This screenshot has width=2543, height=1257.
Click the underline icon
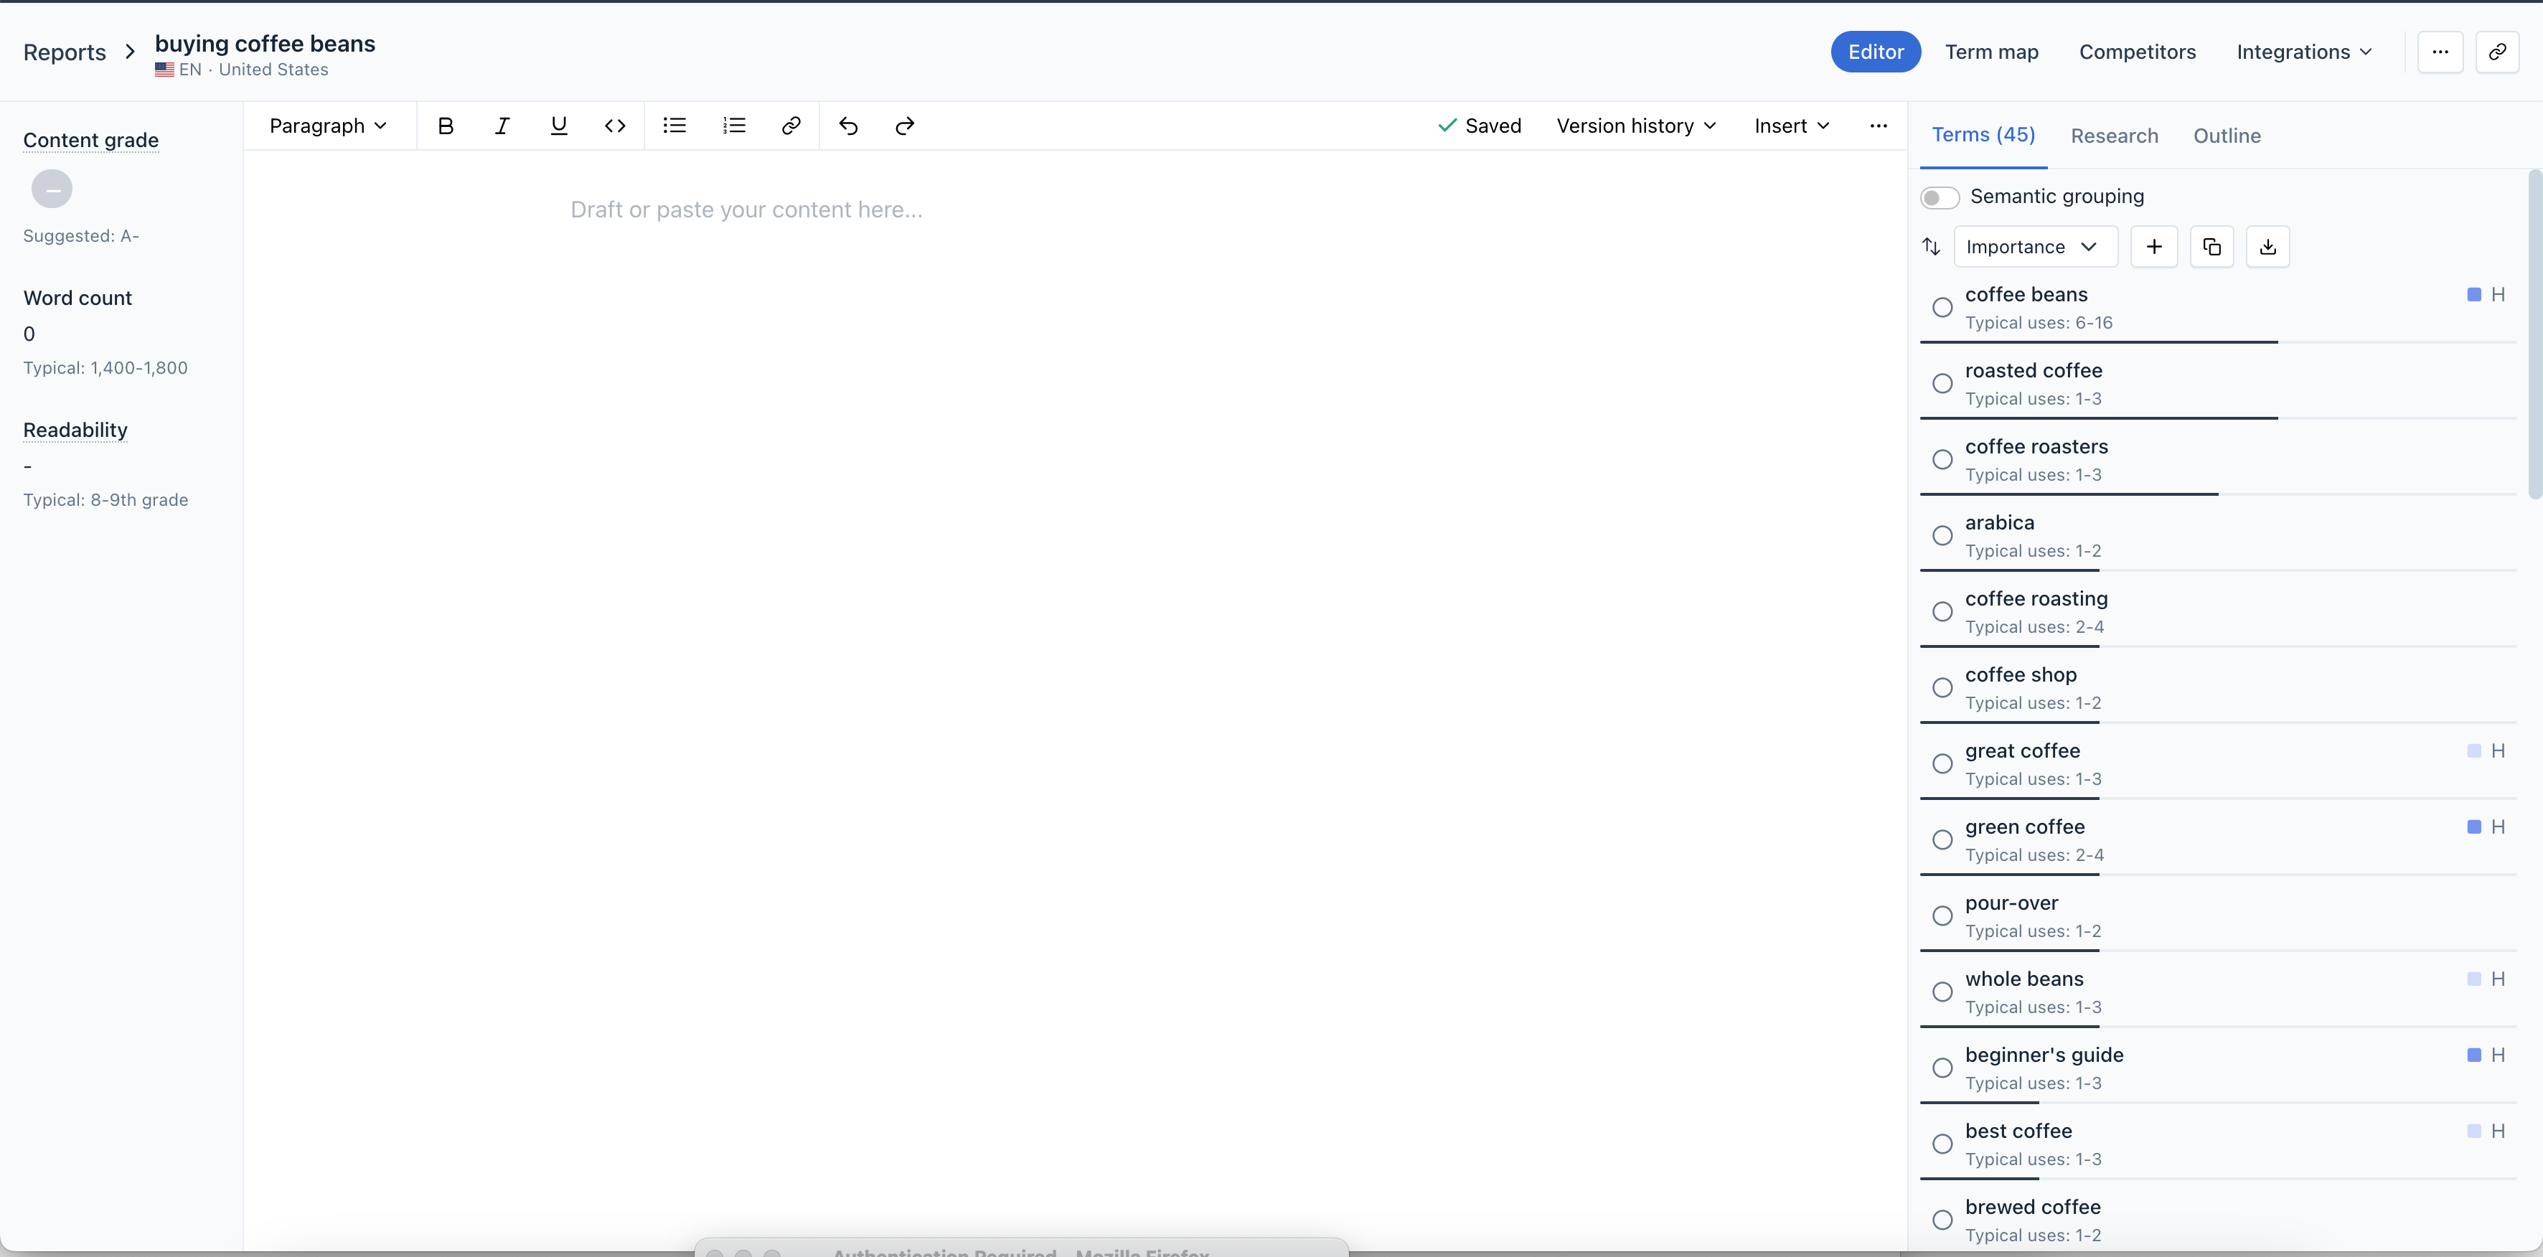click(x=559, y=126)
